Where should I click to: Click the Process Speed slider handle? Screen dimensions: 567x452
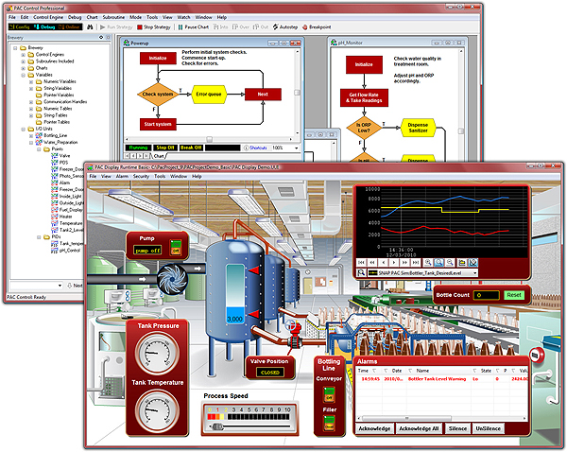pyautogui.click(x=217, y=426)
